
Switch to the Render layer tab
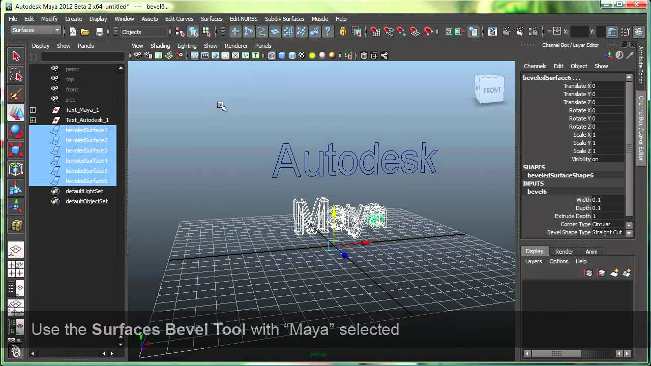[x=564, y=252]
